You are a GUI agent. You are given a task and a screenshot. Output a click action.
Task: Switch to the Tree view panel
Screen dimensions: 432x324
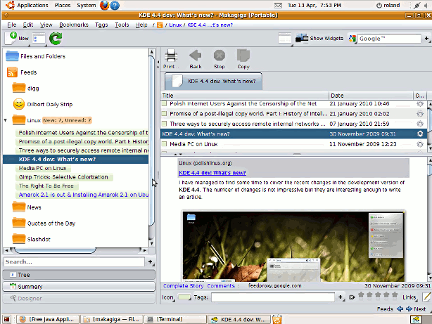point(79,275)
